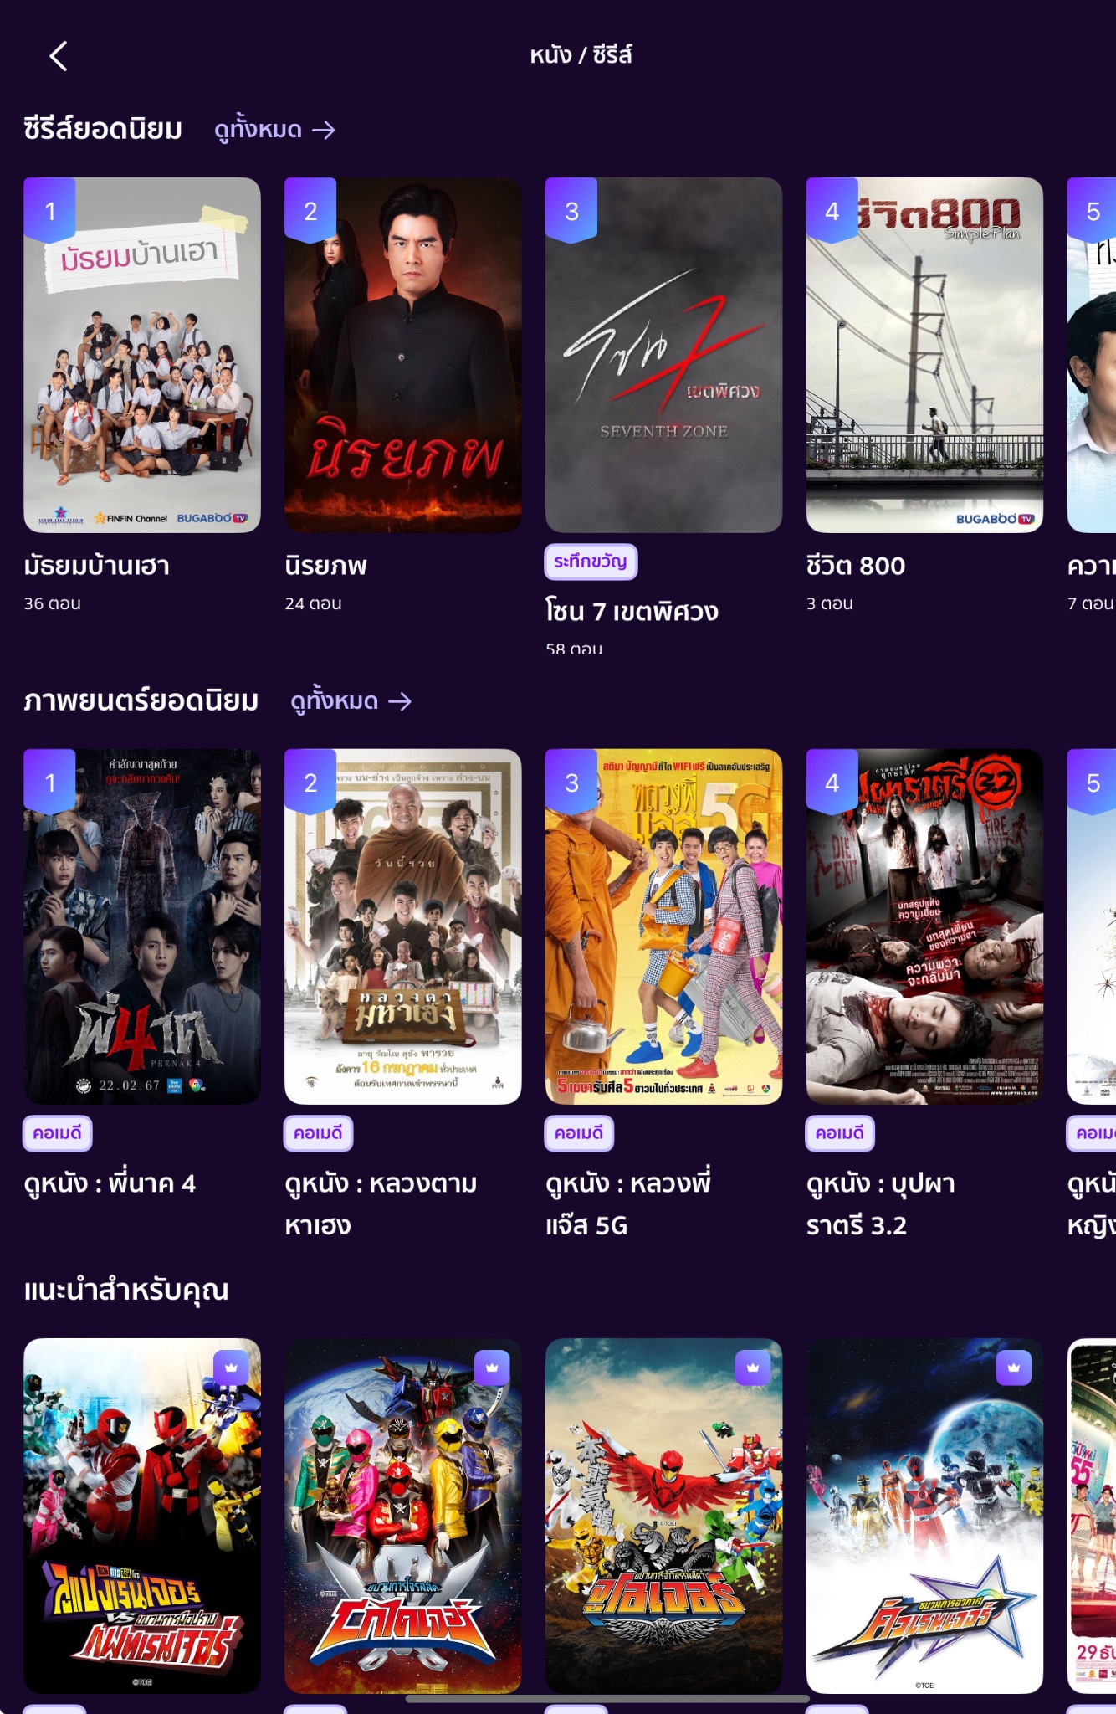This screenshot has width=1116, height=1714.
Task: Open ดูทั้งหมด for popular series
Action: click(x=274, y=130)
